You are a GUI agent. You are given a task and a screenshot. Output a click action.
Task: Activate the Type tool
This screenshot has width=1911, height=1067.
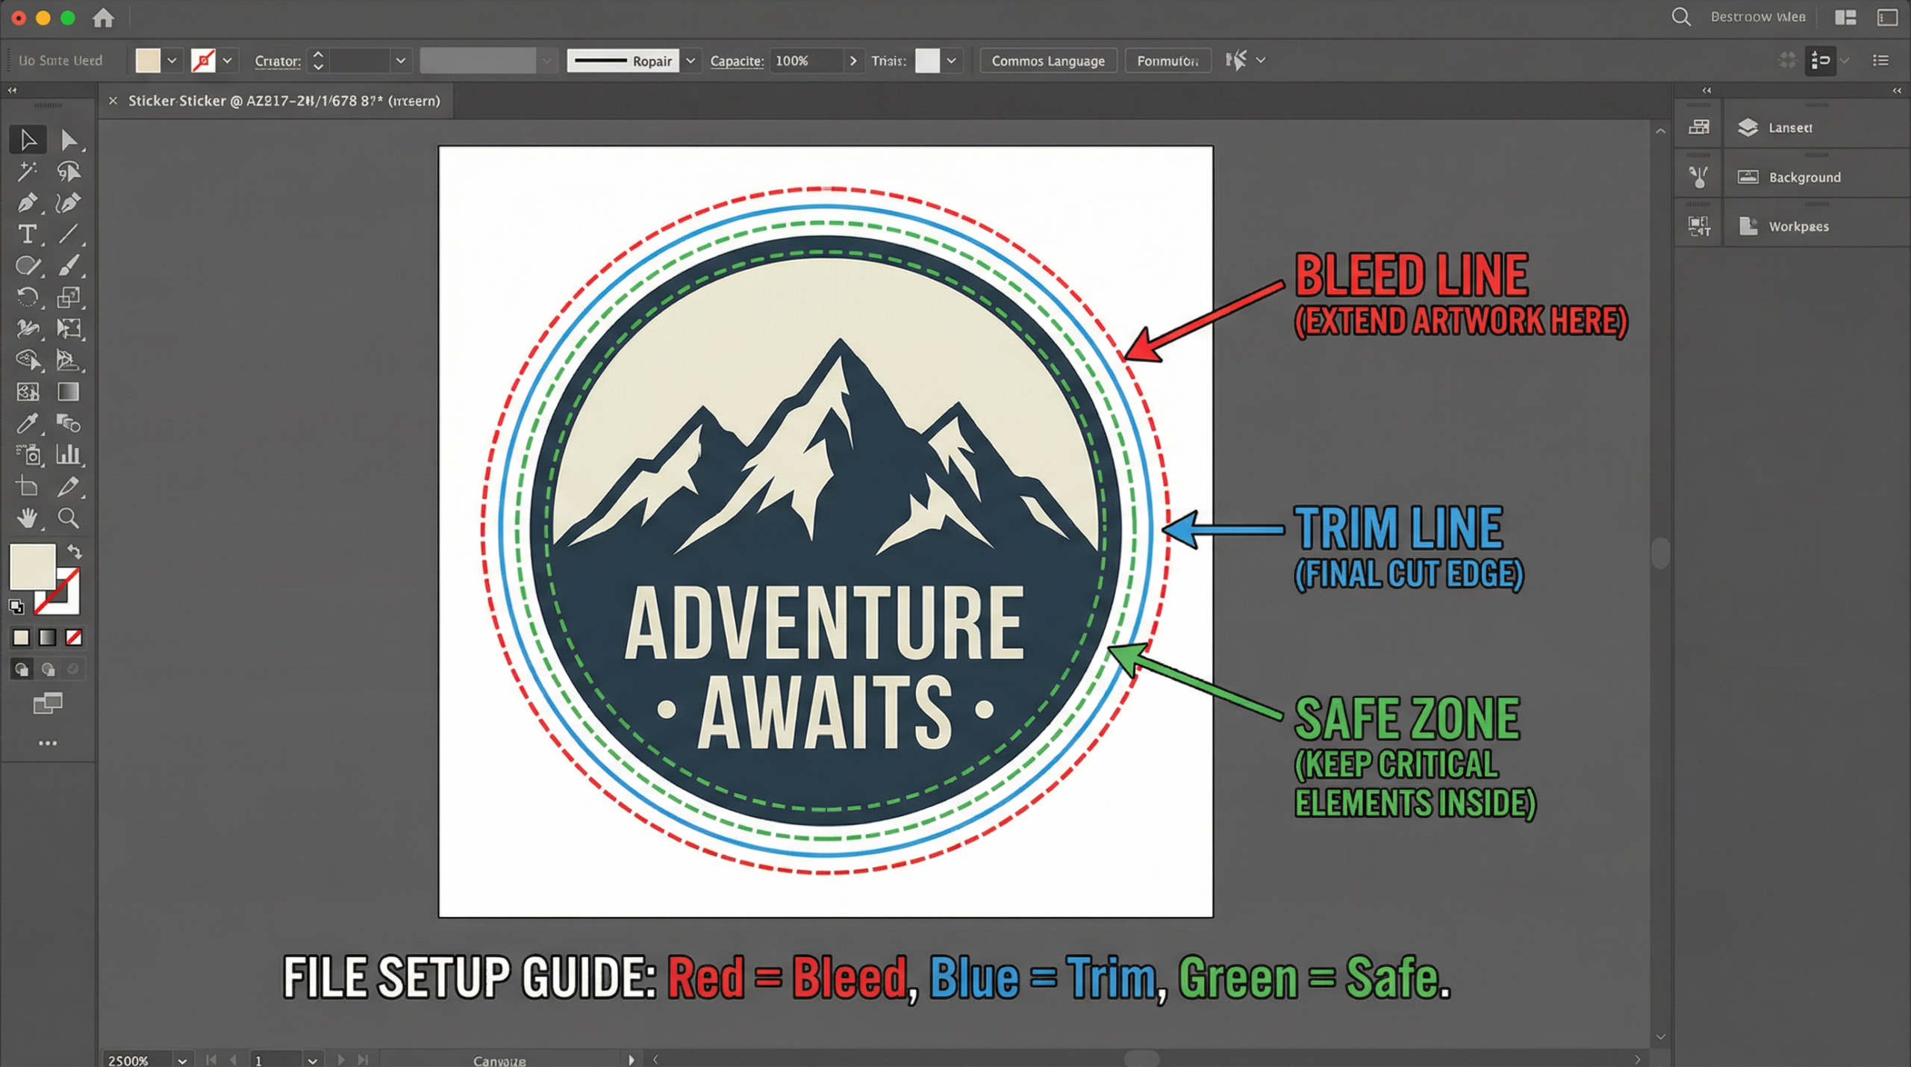(28, 234)
